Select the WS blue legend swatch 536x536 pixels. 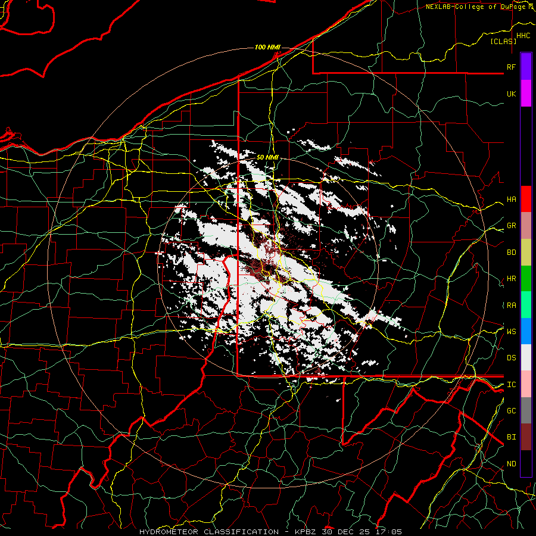(x=526, y=331)
